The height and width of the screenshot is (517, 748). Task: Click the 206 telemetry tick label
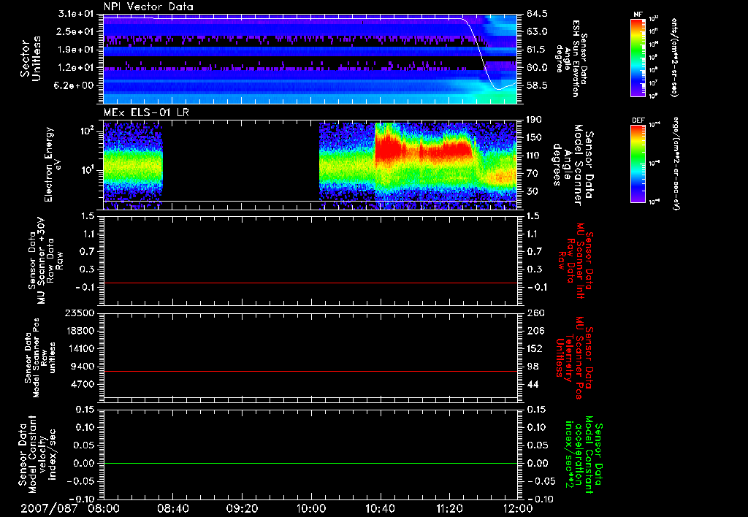(x=535, y=331)
